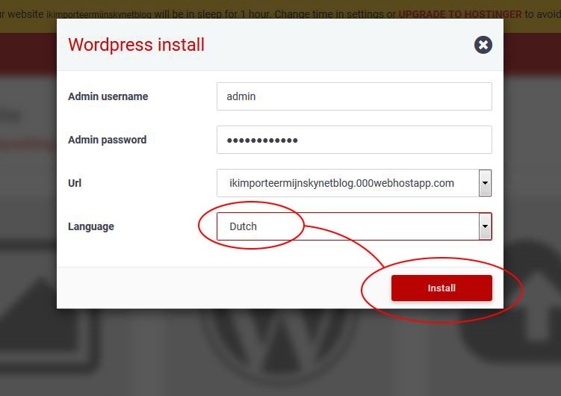Viewport: 561px width, 396px height.
Task: Click the Admin password label
Action: pyautogui.click(x=107, y=140)
